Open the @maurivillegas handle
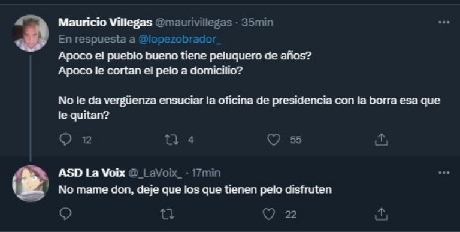460x232 pixels. [x=193, y=23]
